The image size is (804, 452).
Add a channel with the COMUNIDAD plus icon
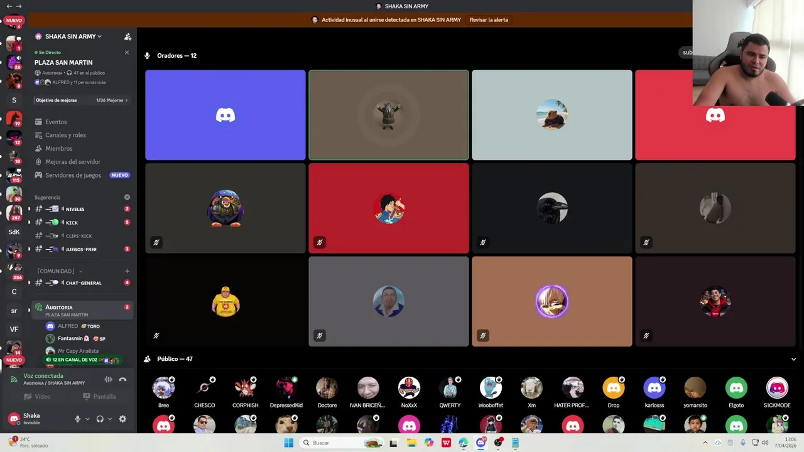(127, 271)
